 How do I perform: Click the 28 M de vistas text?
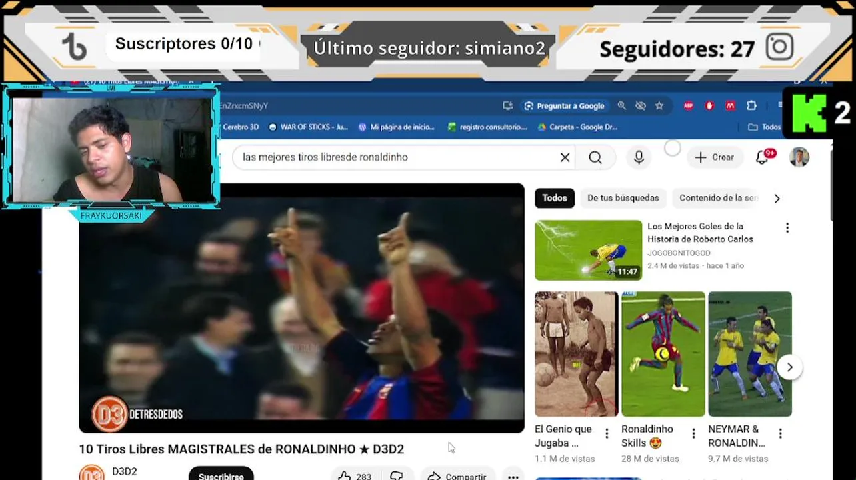[x=650, y=459]
